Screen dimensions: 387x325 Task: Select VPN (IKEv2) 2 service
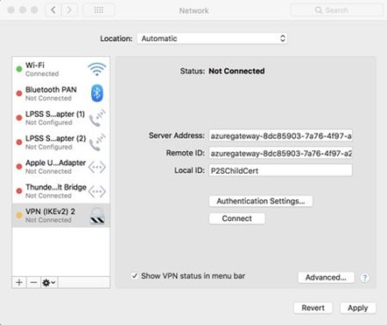tap(61, 216)
